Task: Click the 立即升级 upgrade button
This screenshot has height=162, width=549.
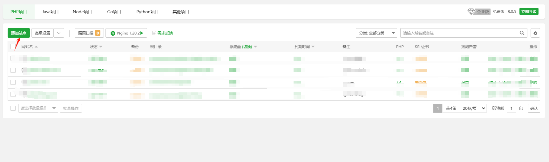Action: click(x=529, y=11)
